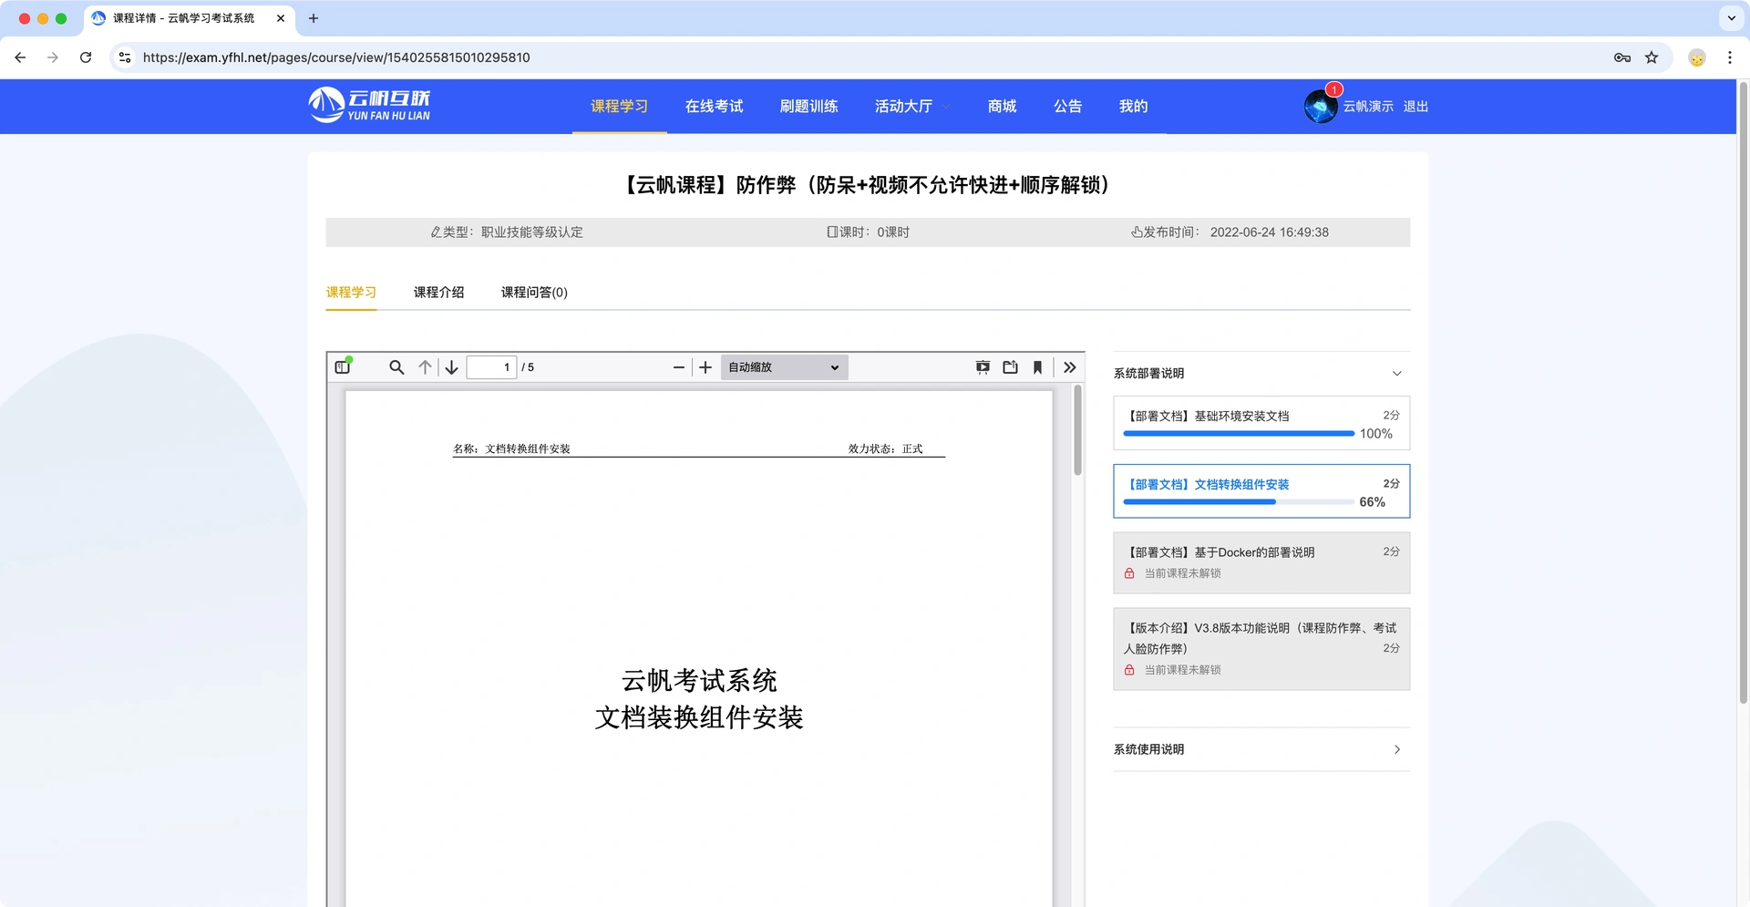Bookmark this page with the star icon

point(1652,57)
